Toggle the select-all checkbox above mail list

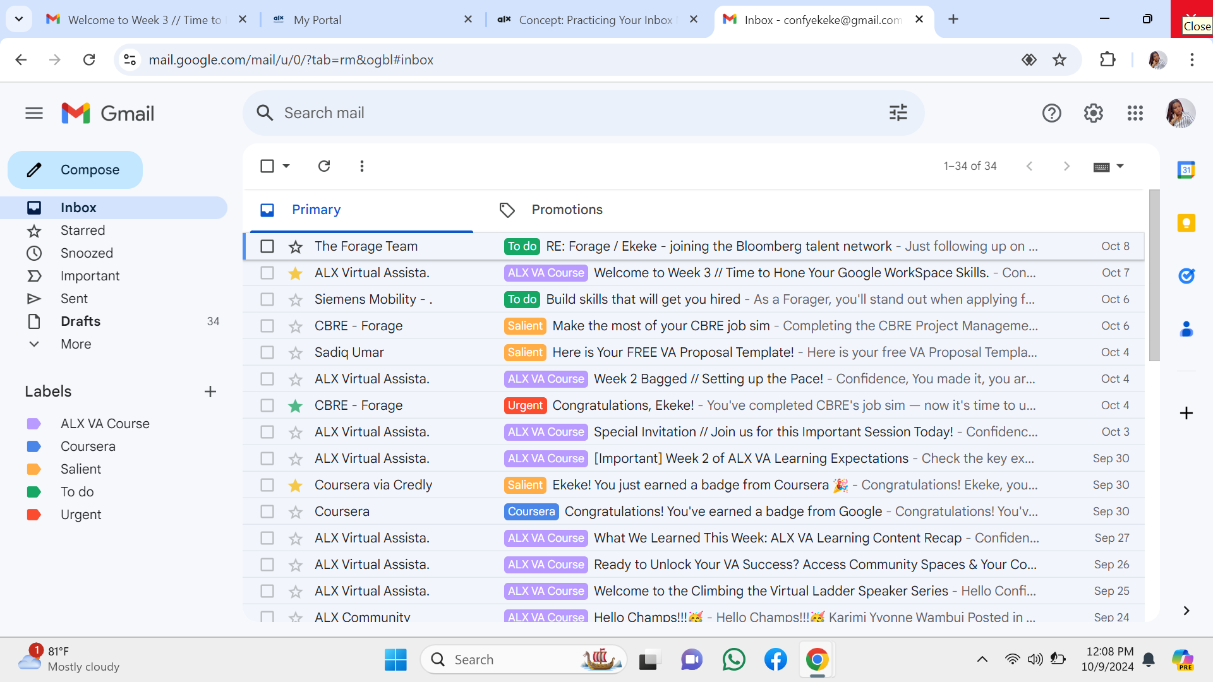[267, 166]
